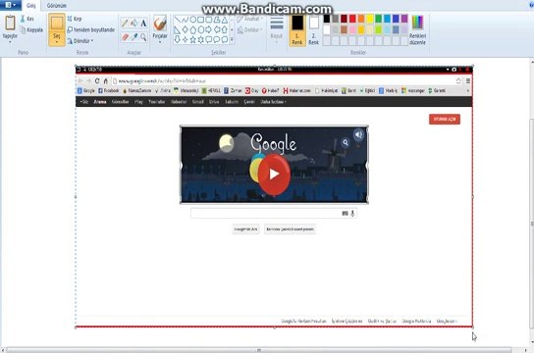Screen dimensions: 534x353
Task: Choose the straight line shape
Action: tap(177, 20)
